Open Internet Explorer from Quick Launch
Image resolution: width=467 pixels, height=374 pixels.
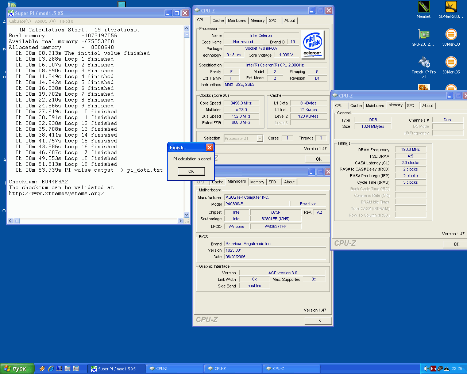51,369
